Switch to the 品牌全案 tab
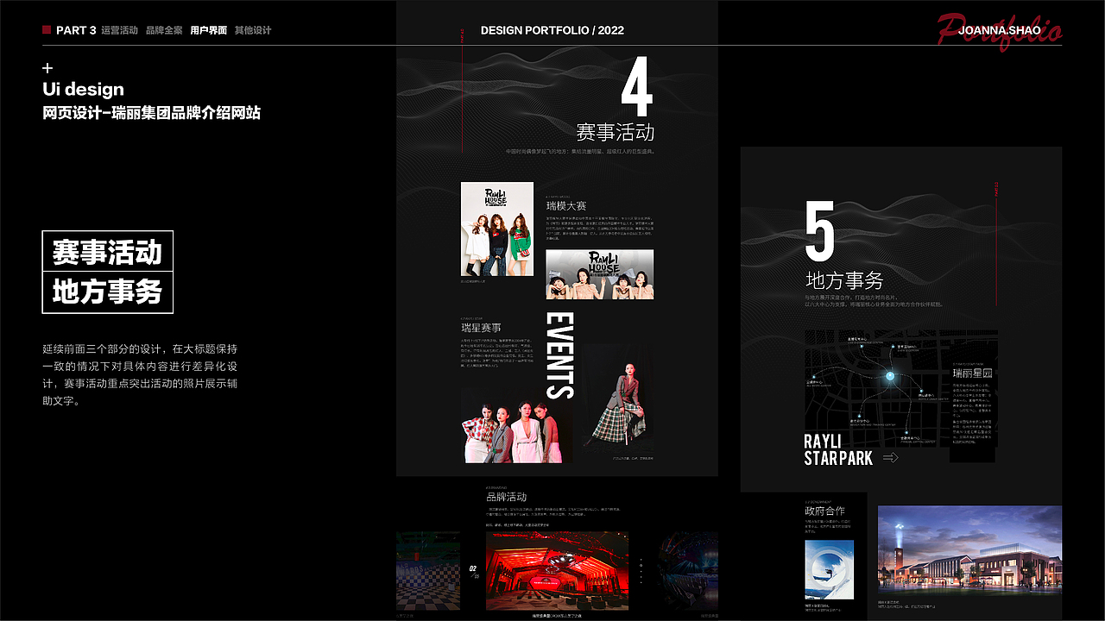Viewport: 1105px width, 621px height. [x=164, y=30]
